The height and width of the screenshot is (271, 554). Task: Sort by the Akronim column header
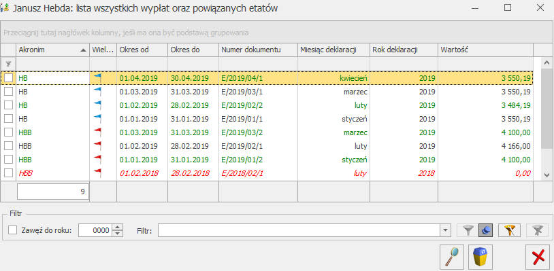[x=52, y=50]
